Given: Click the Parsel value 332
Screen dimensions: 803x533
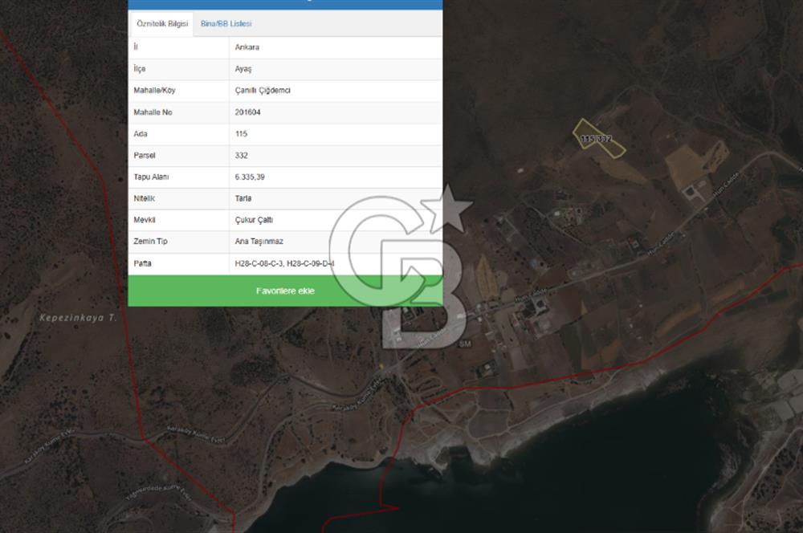Looking at the screenshot, I should [x=241, y=156].
